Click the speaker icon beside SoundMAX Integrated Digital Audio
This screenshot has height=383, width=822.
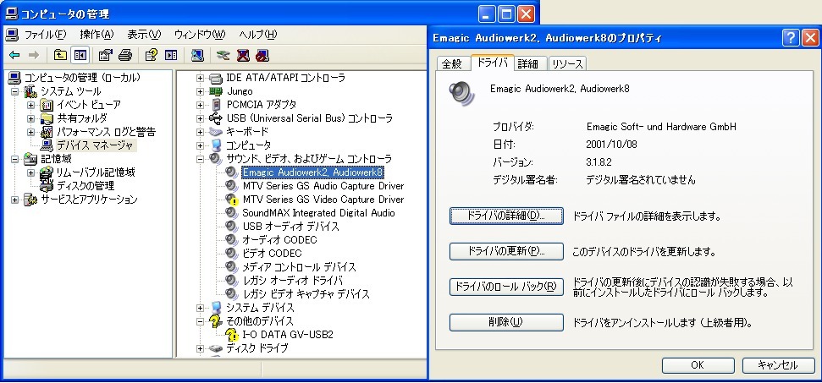coord(232,213)
